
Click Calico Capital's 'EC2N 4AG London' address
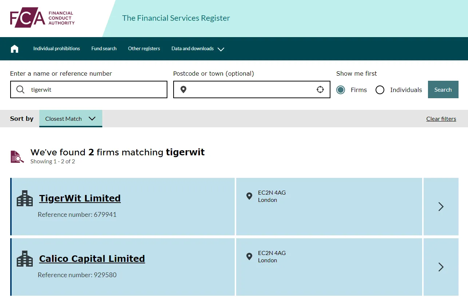point(272,257)
